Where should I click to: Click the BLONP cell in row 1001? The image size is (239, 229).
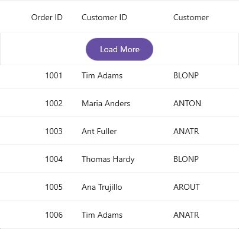186,75
